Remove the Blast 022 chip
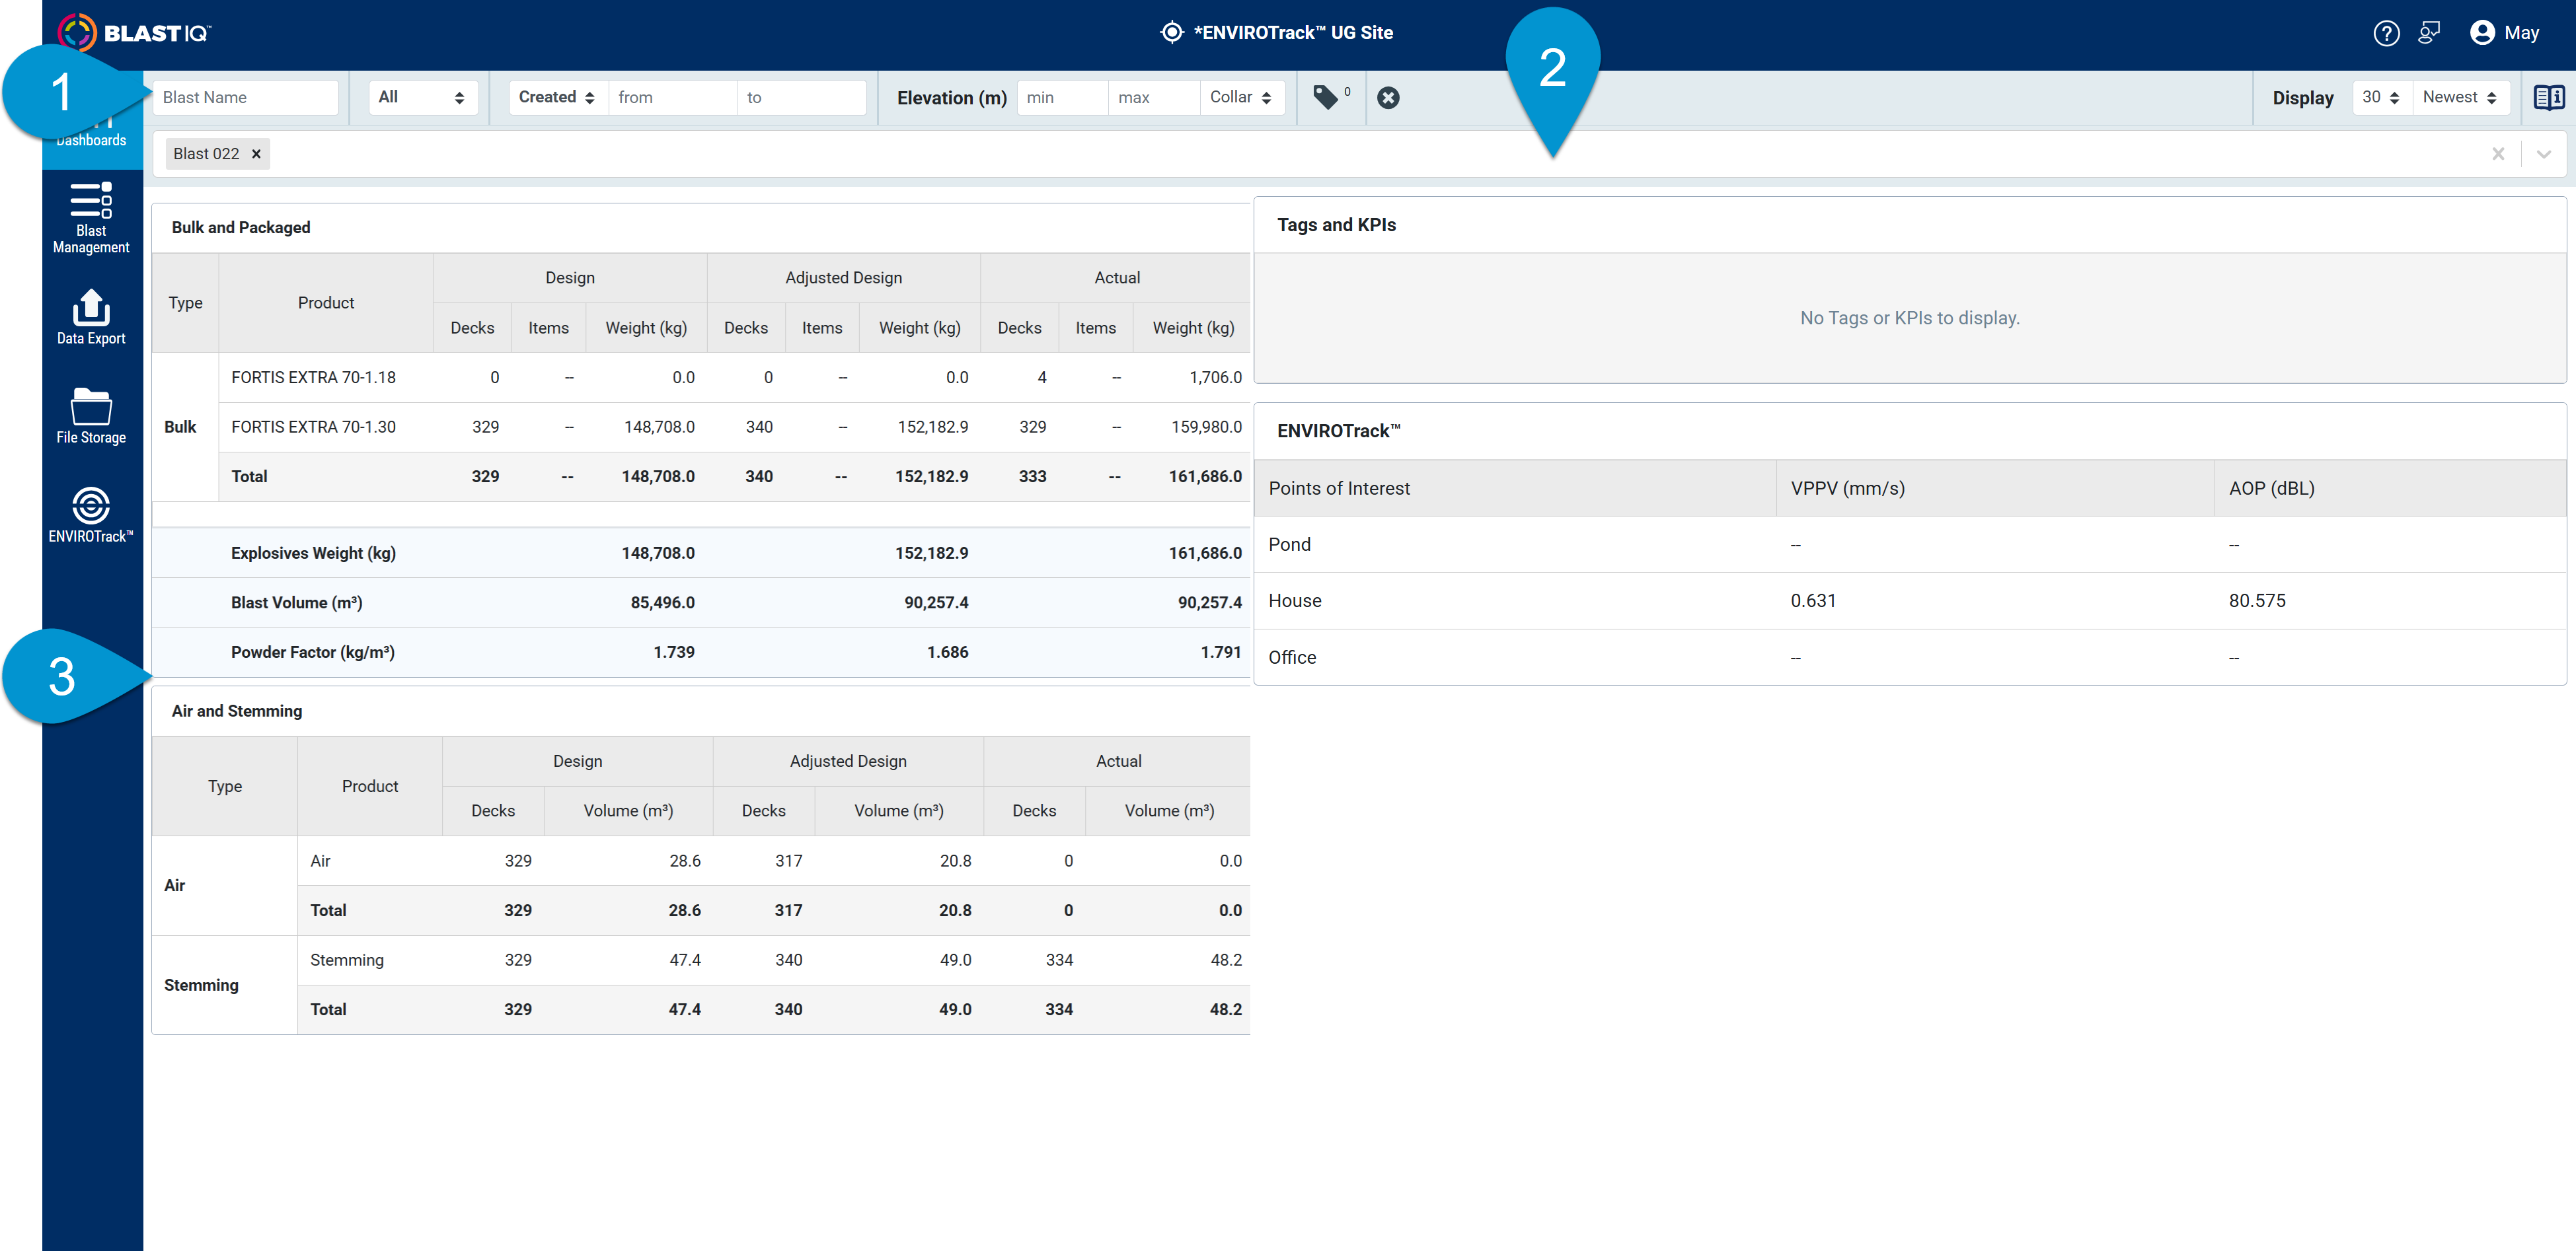2576x1251 pixels. [x=256, y=154]
